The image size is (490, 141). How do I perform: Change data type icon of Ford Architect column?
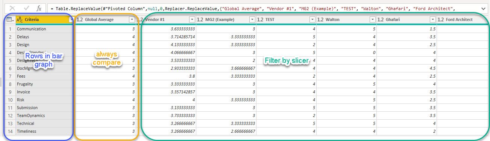point(441,19)
